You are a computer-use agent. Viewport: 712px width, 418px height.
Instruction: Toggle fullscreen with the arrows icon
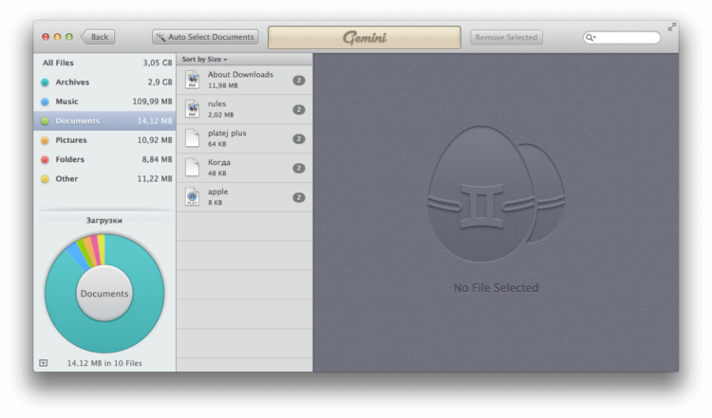coord(672,27)
